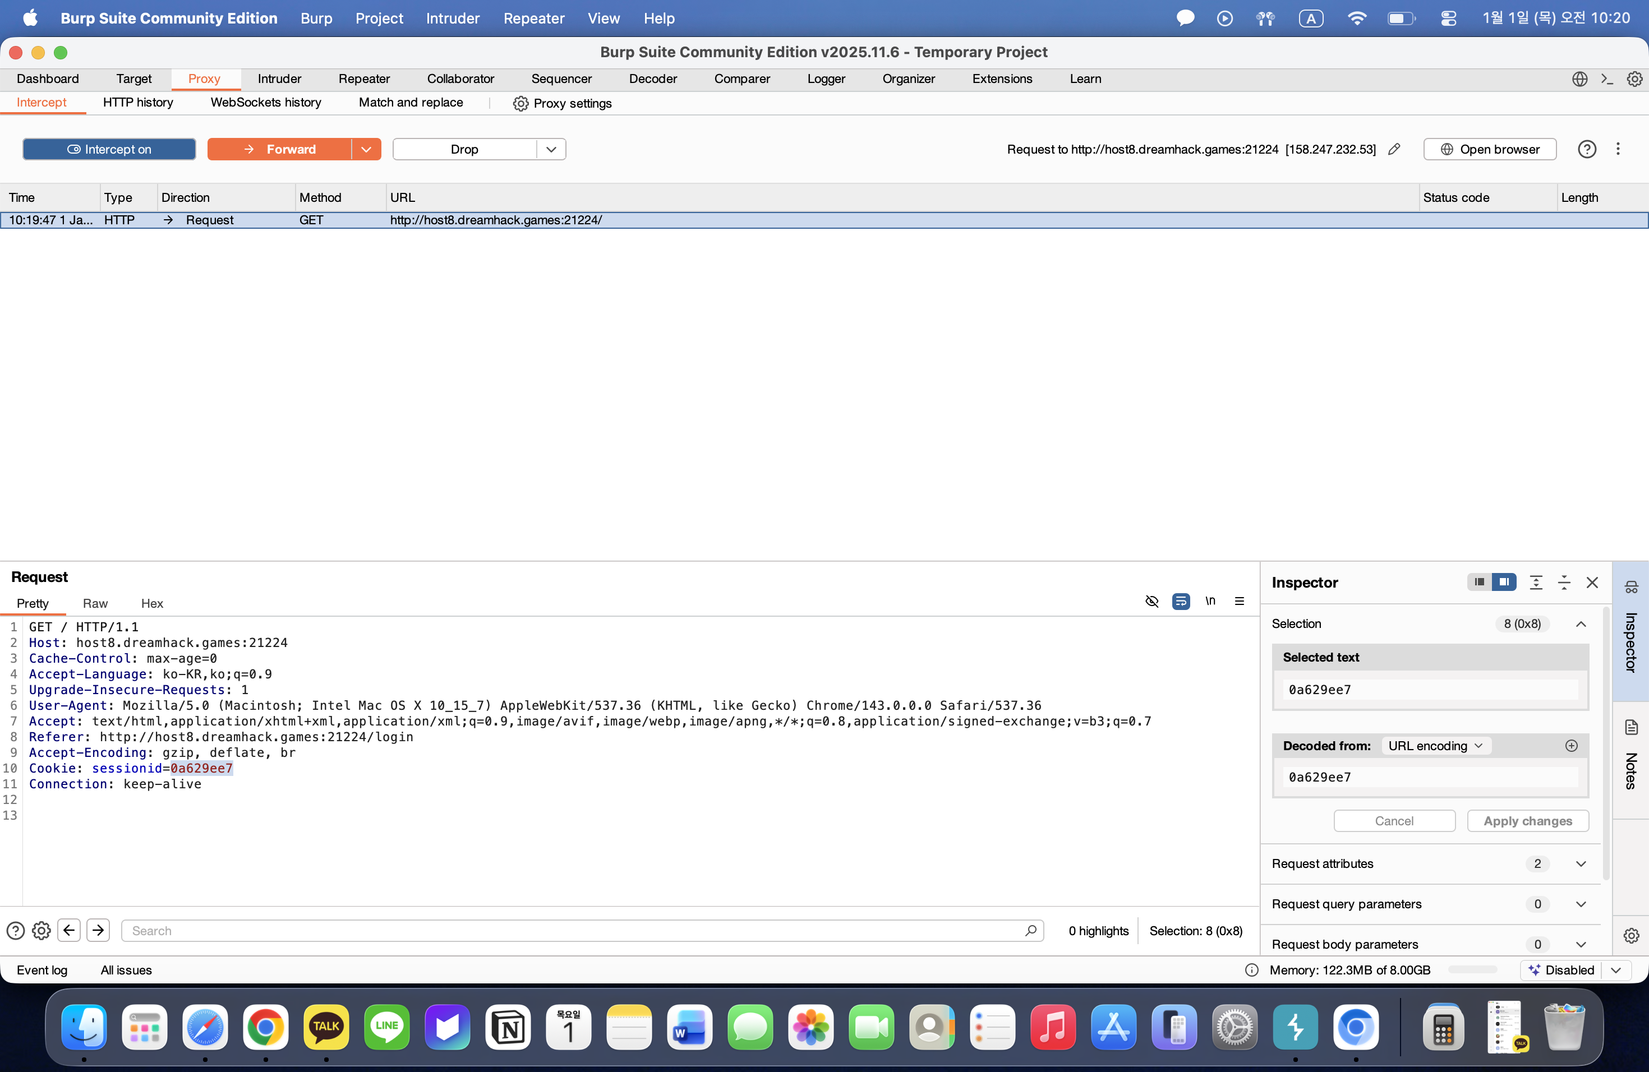
Task: Click the Open browser button
Action: tap(1490, 149)
